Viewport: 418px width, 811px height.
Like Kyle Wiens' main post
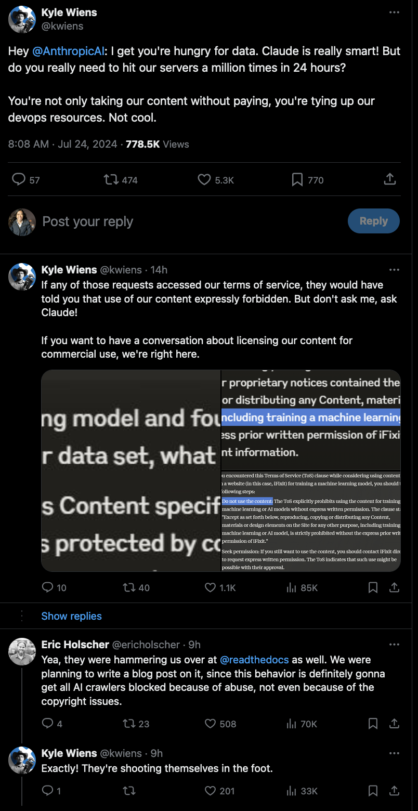click(x=204, y=180)
